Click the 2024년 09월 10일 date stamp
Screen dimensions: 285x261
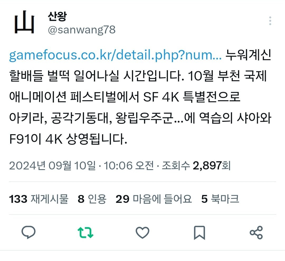click(52, 165)
